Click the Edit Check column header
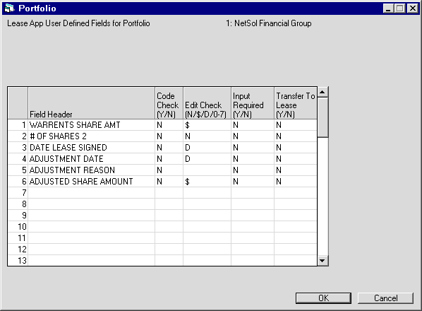Viewport: 422px width, 311px height. coord(207,103)
